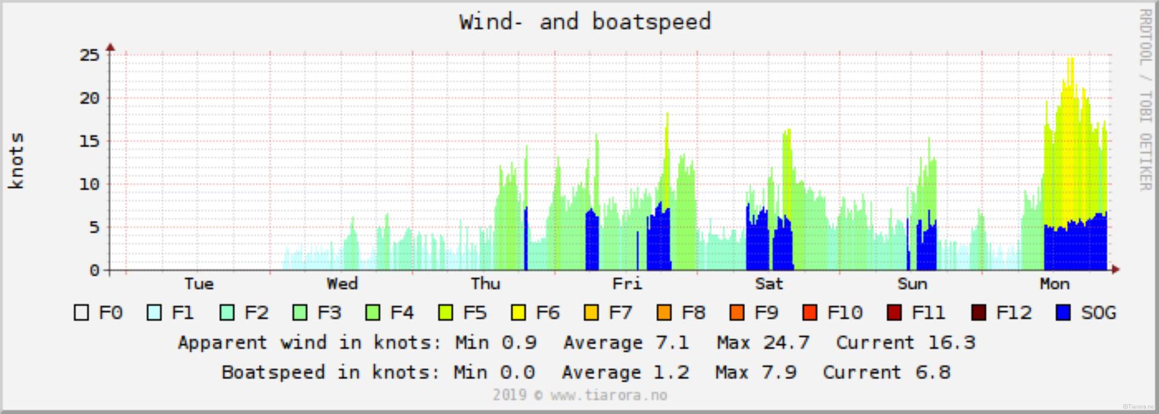Click the blue SOG legend swatch

[1064, 313]
